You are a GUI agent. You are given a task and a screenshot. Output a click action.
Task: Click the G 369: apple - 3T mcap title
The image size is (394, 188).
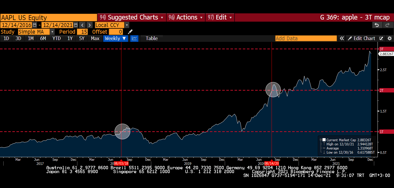[355, 17]
